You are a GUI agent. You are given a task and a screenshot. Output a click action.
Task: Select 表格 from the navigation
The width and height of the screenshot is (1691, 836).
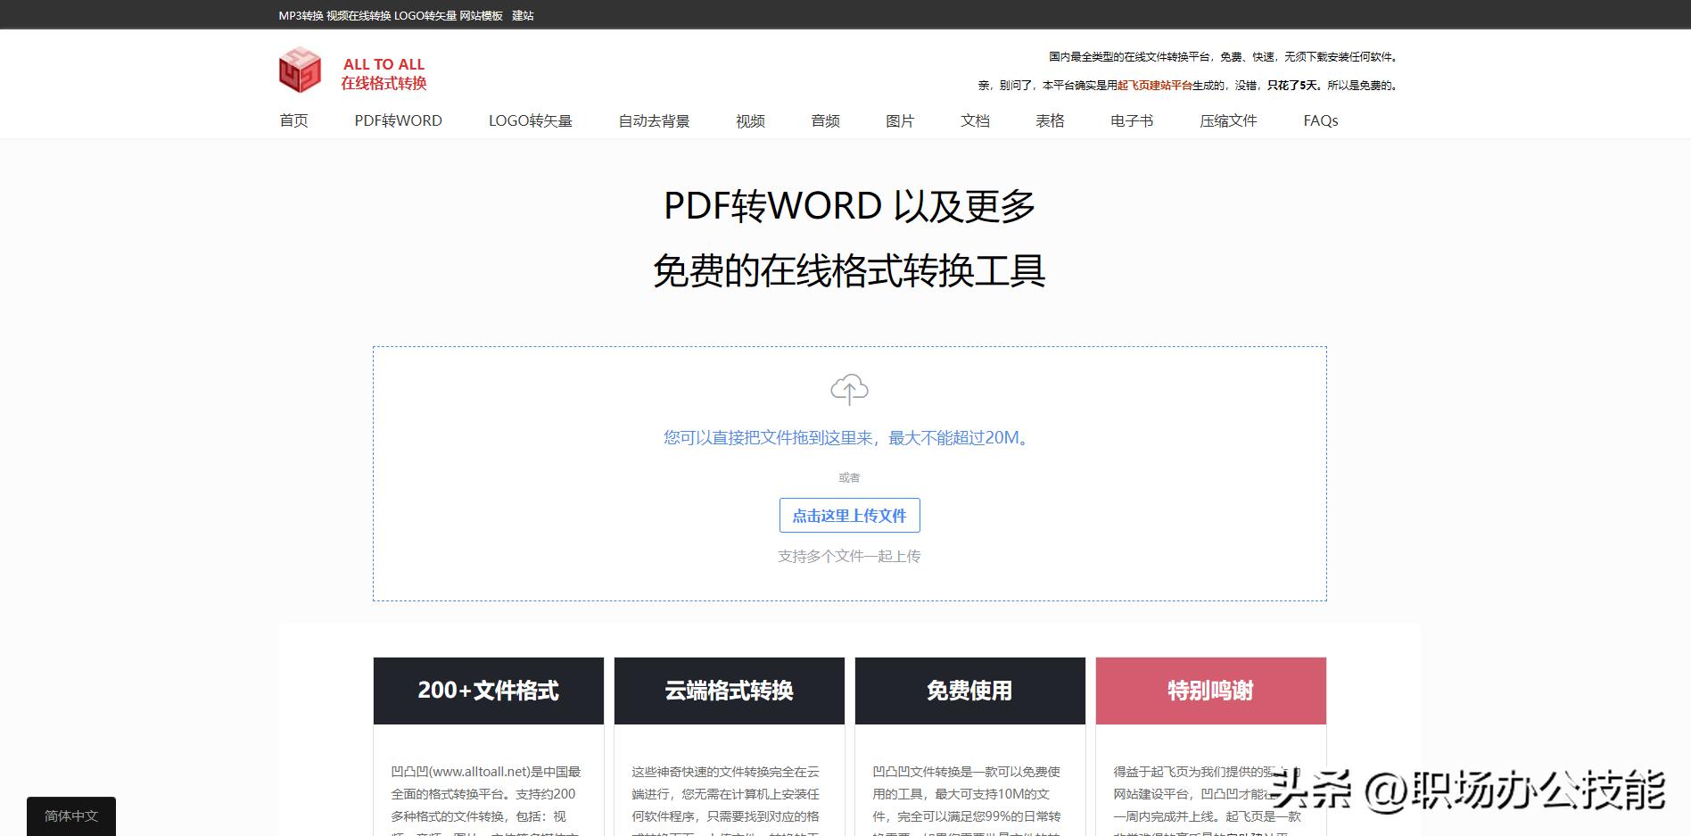pyautogui.click(x=1049, y=120)
